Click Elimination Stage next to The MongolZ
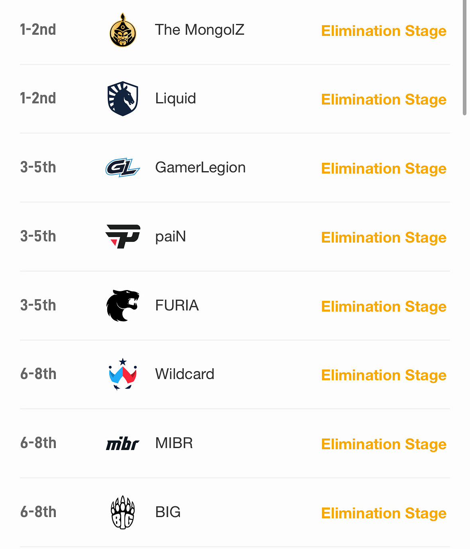 [x=383, y=31]
